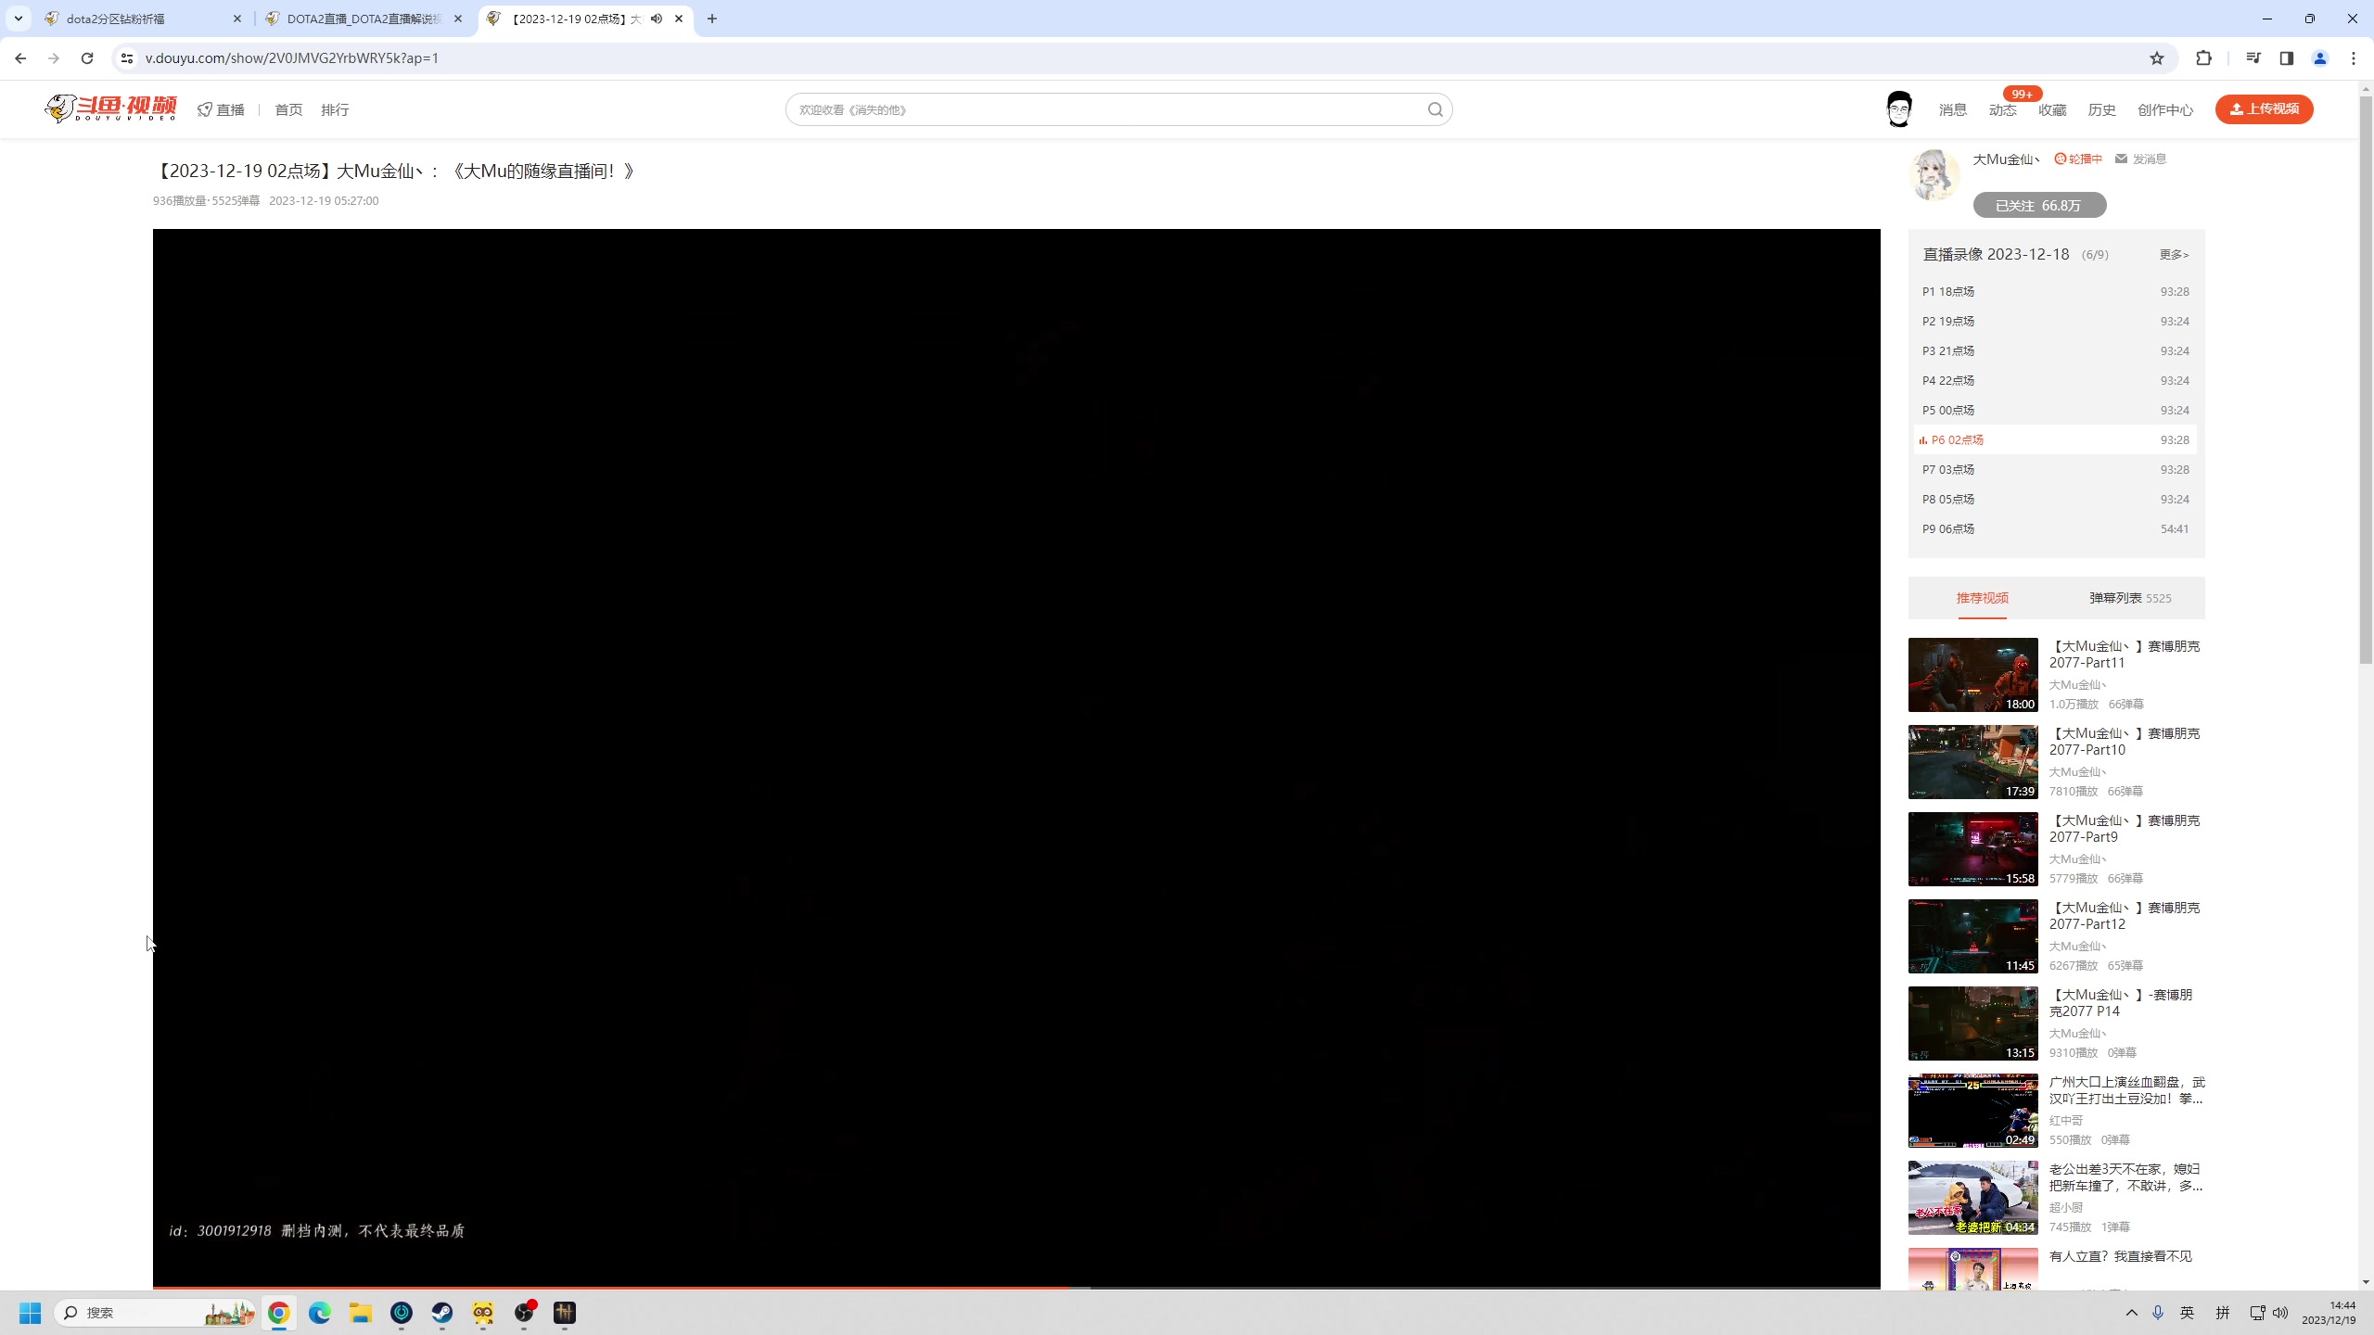Viewport: 2374px width, 1335px height.
Task: Click the 发消息 envelope icon
Action: pyautogui.click(x=2122, y=159)
